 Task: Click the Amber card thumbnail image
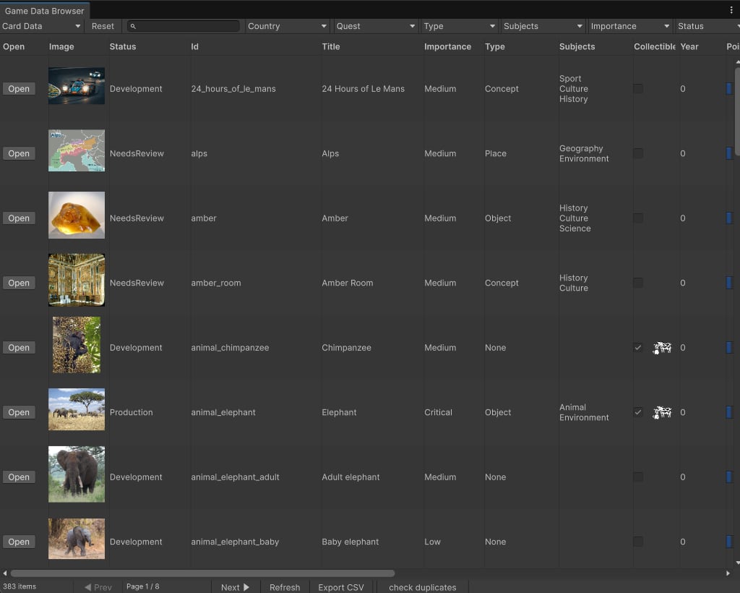tap(77, 216)
